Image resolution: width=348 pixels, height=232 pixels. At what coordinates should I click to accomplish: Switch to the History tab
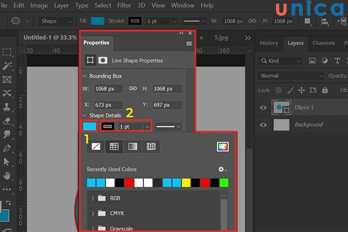[x=269, y=43]
